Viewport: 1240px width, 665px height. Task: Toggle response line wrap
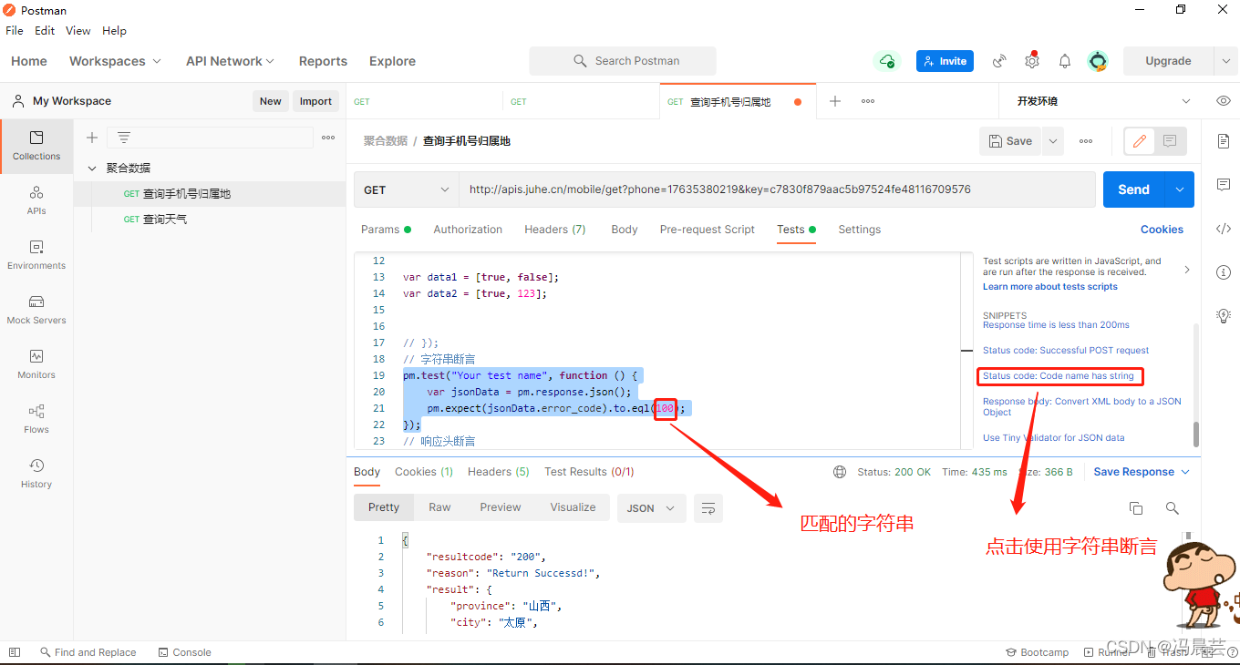tap(708, 508)
